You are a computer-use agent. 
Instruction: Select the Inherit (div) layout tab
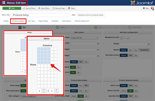(x=134, y=27)
